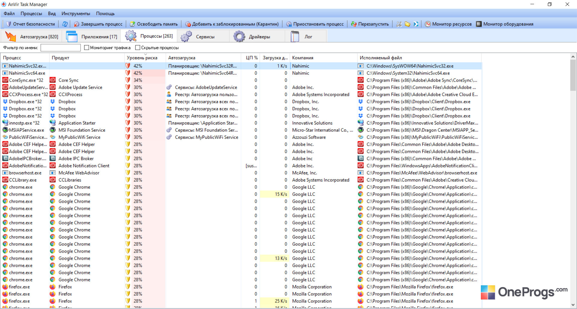
Task: Click the browserhost.exe process icon
Action: (5, 173)
